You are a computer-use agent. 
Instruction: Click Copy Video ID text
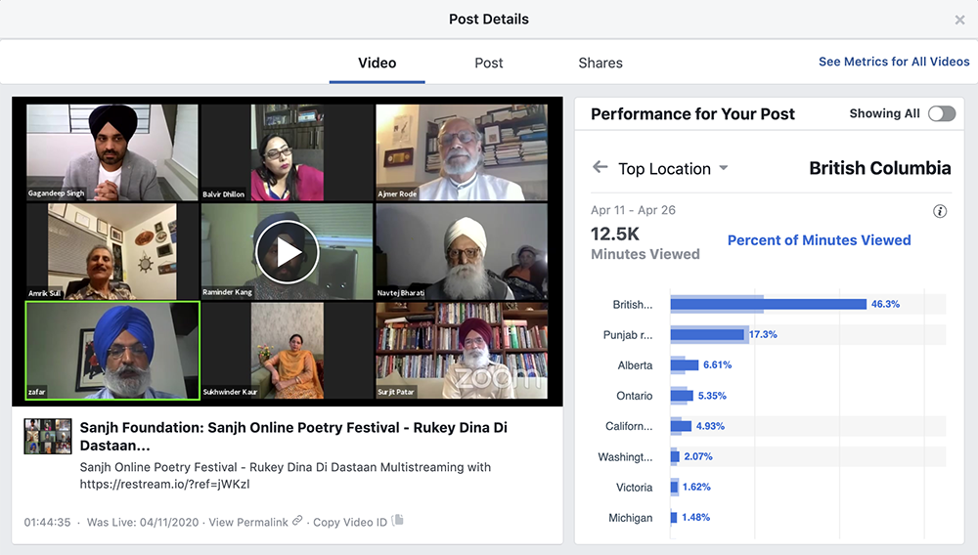tap(350, 523)
